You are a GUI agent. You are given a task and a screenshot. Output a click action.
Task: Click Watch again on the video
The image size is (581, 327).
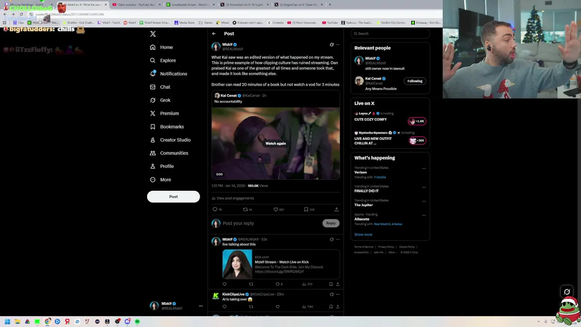pyautogui.click(x=276, y=144)
